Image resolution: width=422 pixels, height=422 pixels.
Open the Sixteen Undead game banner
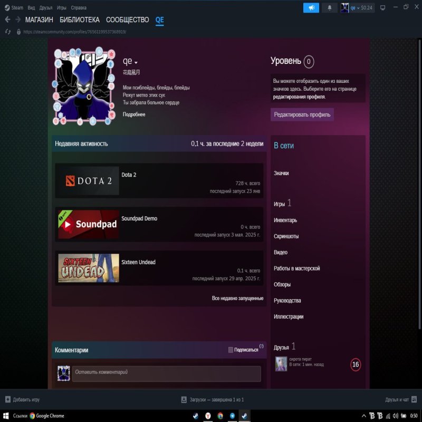[x=88, y=267]
